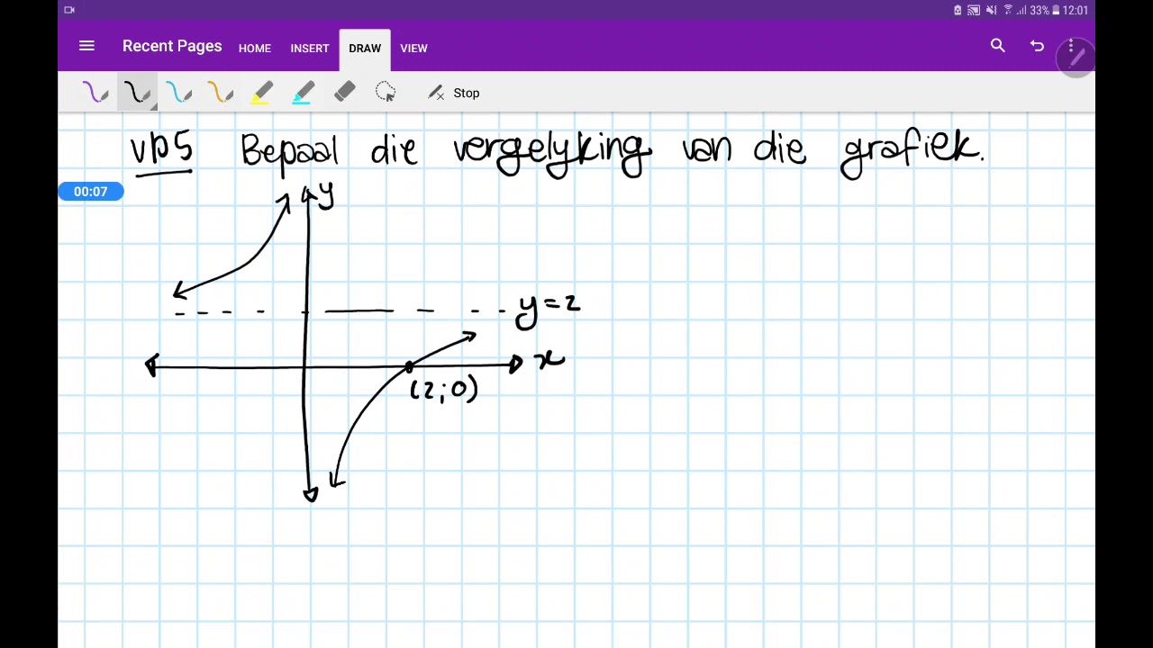Undo the last stroke

[x=1037, y=46]
